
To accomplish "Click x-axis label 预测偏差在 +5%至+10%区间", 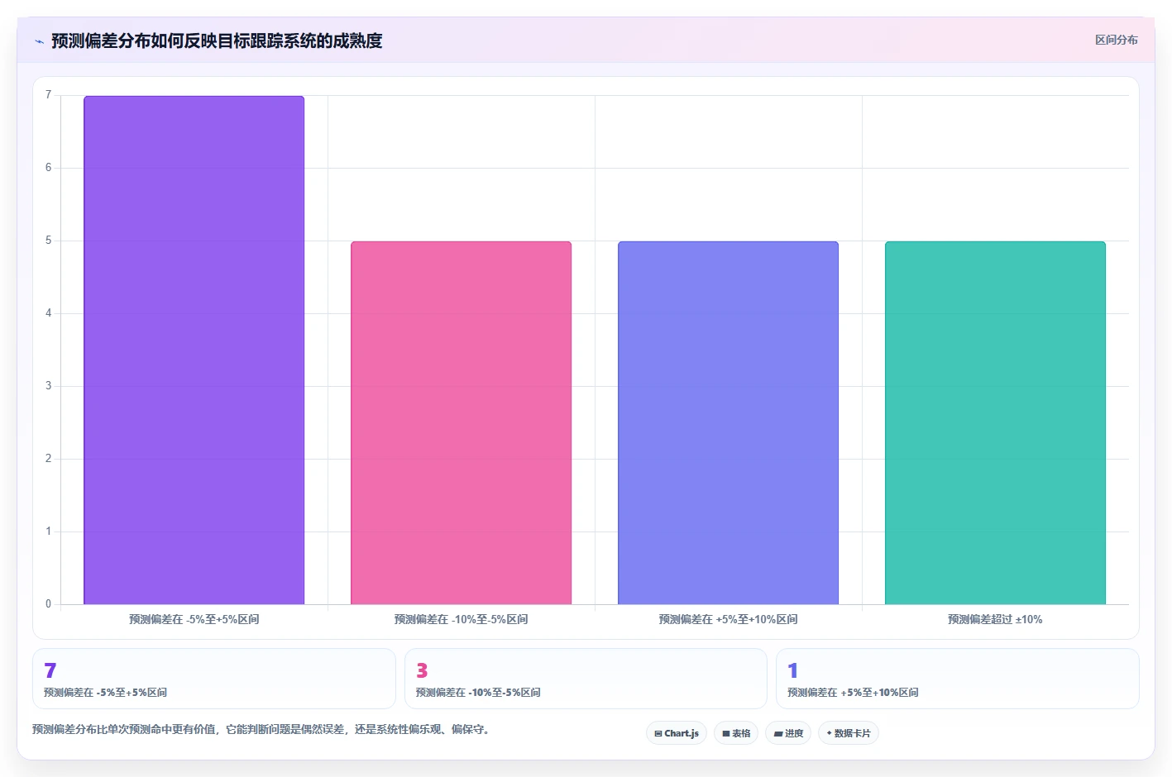I will (x=729, y=619).
